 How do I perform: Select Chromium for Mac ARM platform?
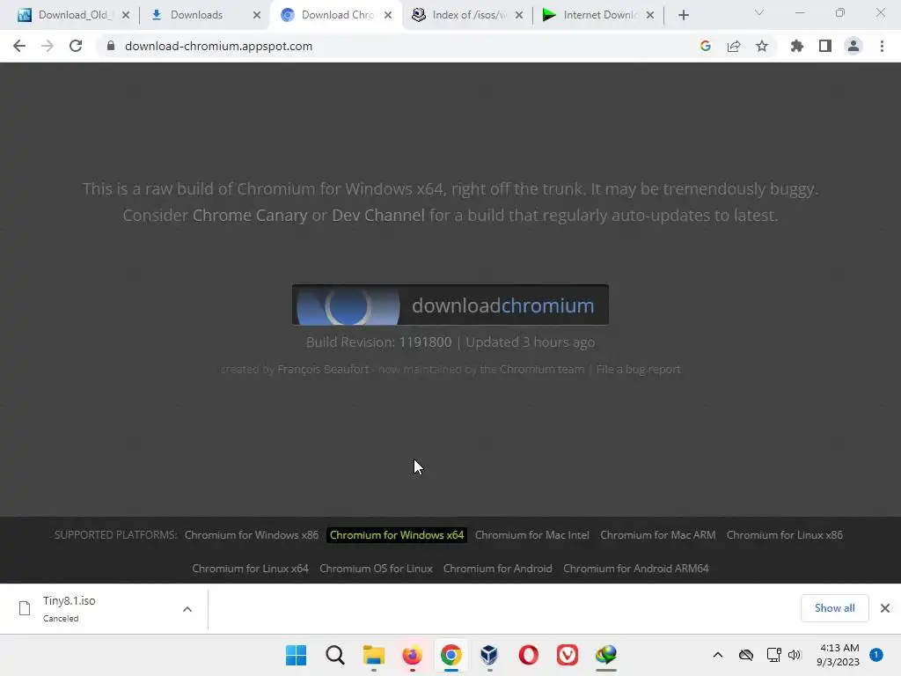(x=657, y=534)
